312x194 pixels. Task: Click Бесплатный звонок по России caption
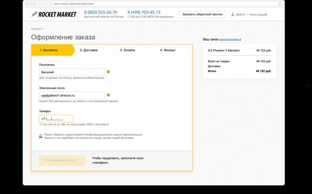click(x=104, y=17)
